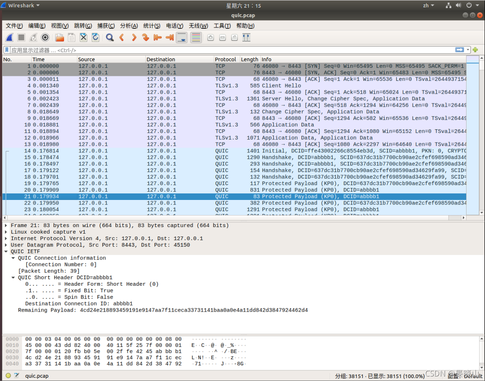Click expert information circle in status bar
Viewport: 485px width, 381px height.
(8, 376)
